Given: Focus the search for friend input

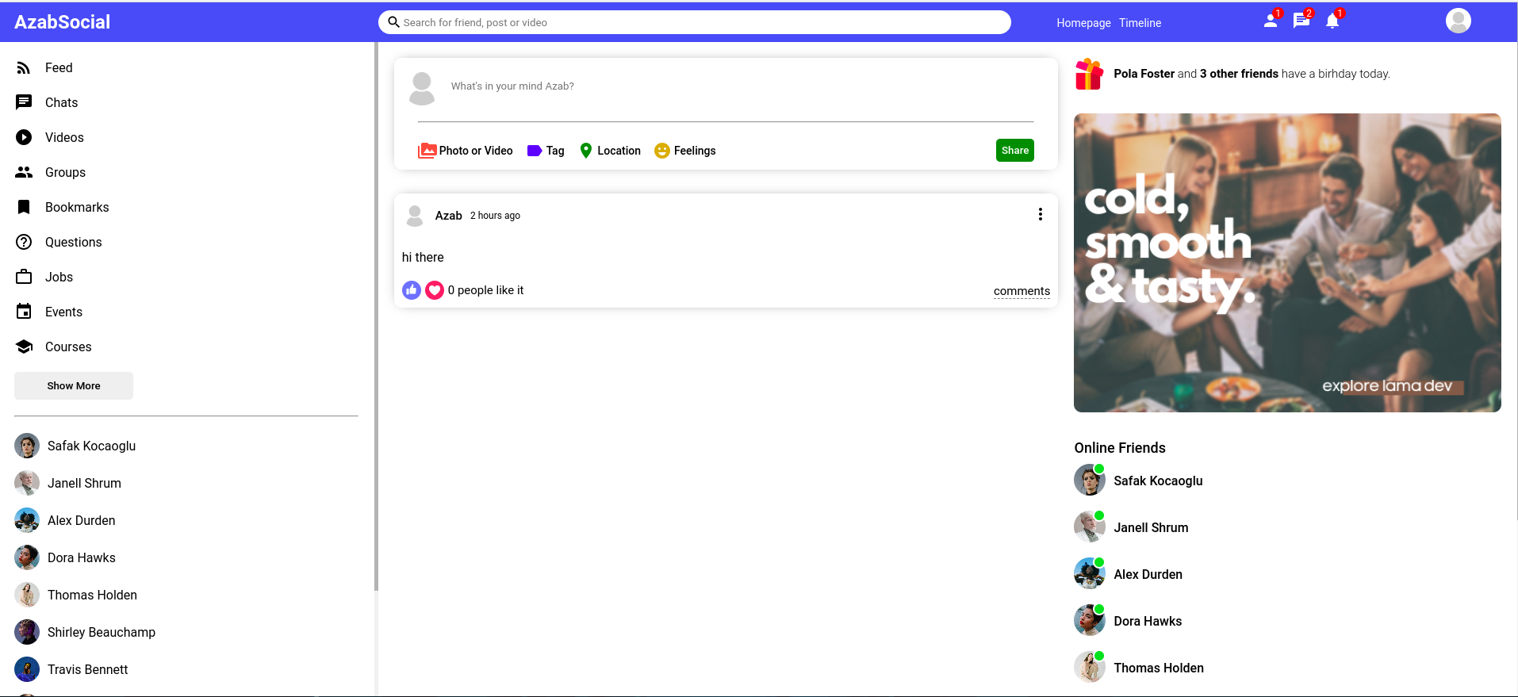Looking at the screenshot, I should [x=695, y=22].
